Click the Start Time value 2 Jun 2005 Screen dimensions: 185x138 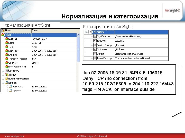(44, 51)
